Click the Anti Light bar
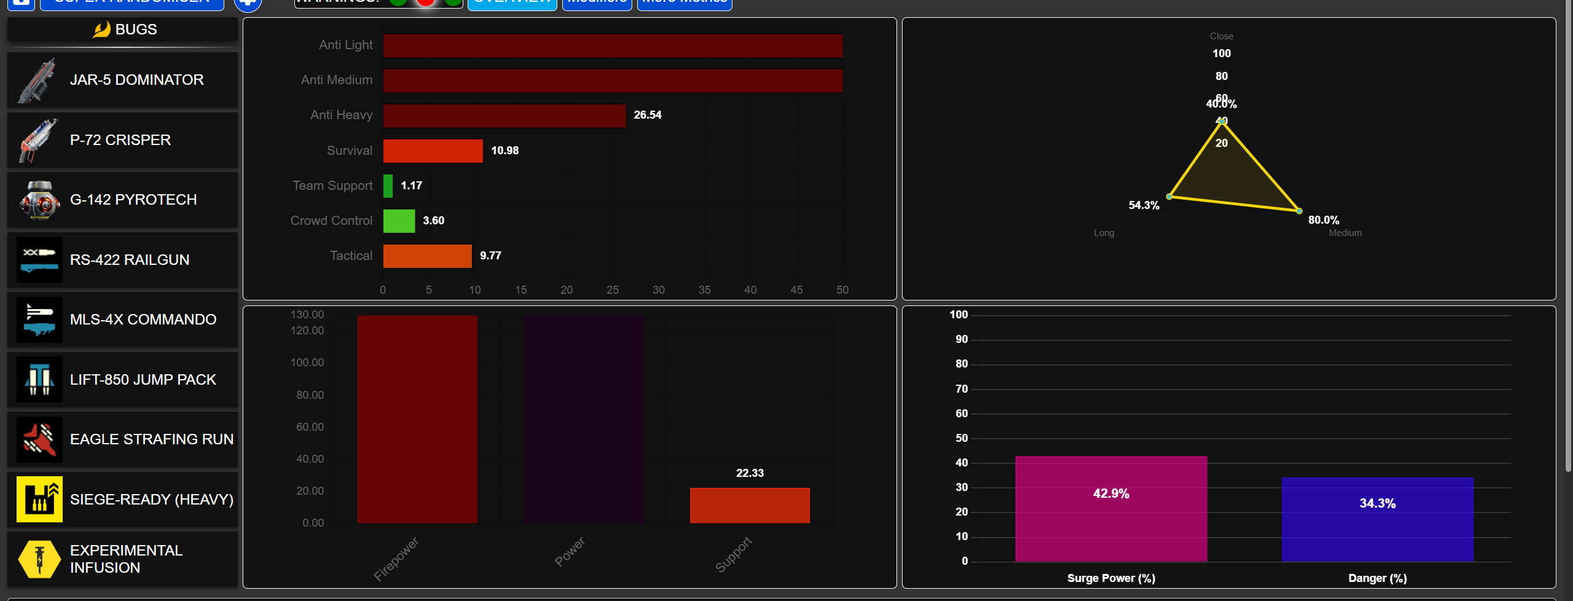 (613, 45)
